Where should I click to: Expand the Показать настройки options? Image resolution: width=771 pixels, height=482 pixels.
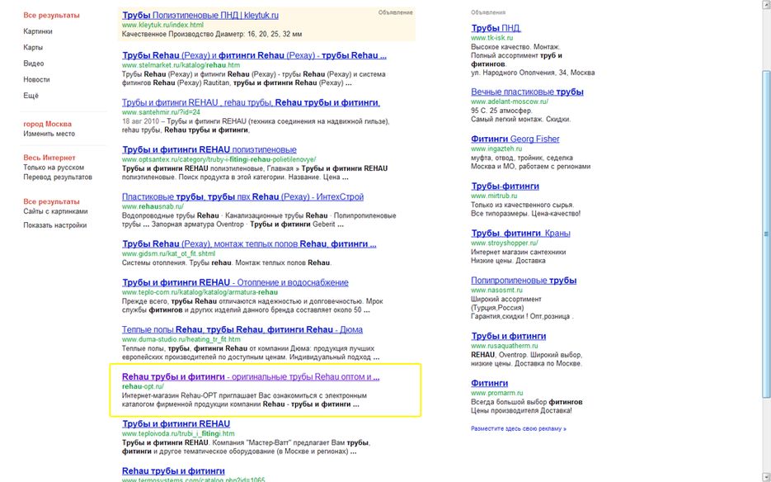pos(55,225)
